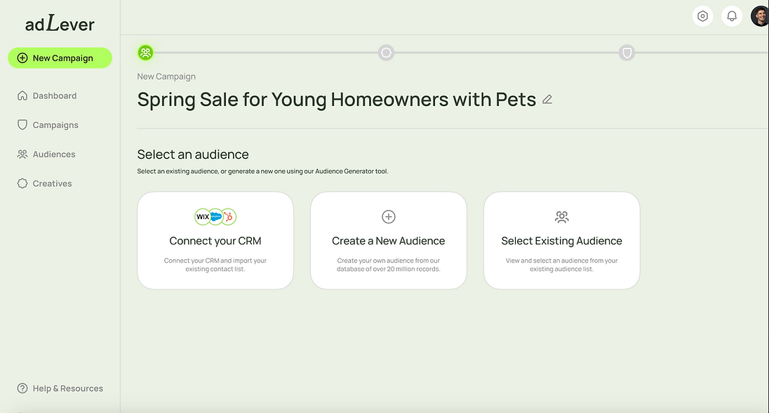Click the pencil icon to edit campaign title
The image size is (769, 413).
pos(547,100)
